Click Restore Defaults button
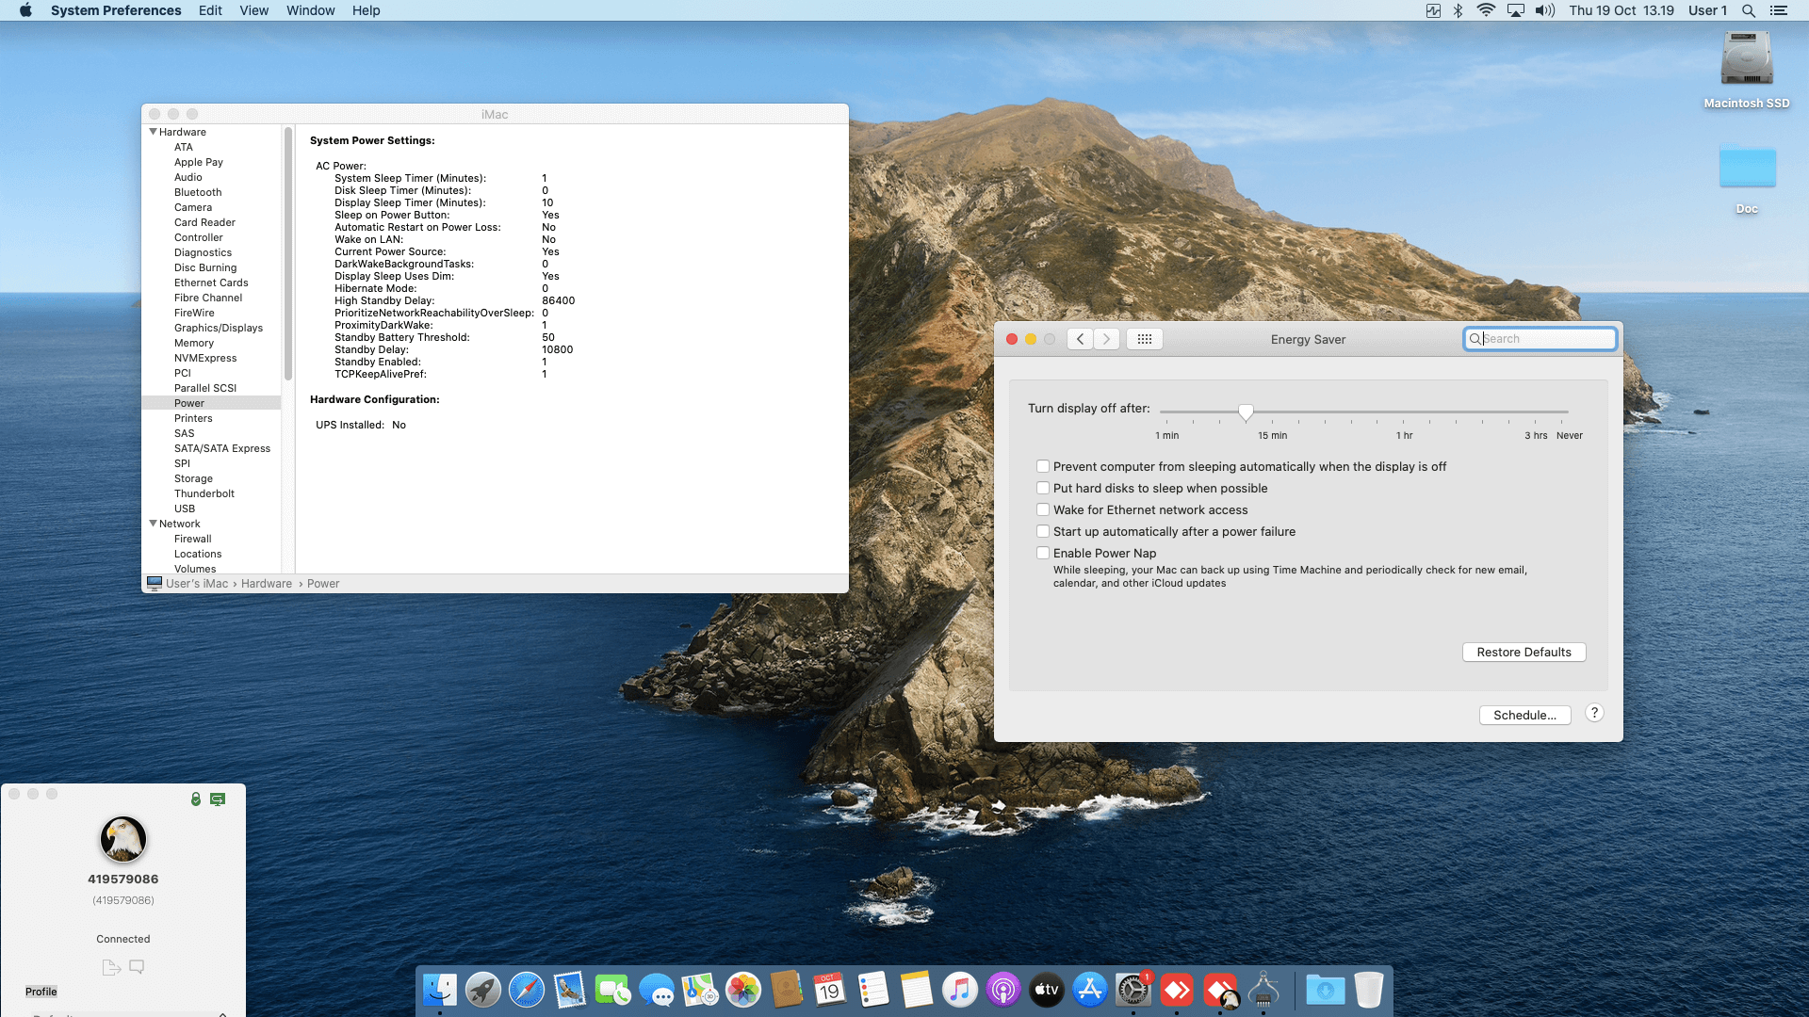Screen dimensions: 1809x1017 pos(1524,652)
